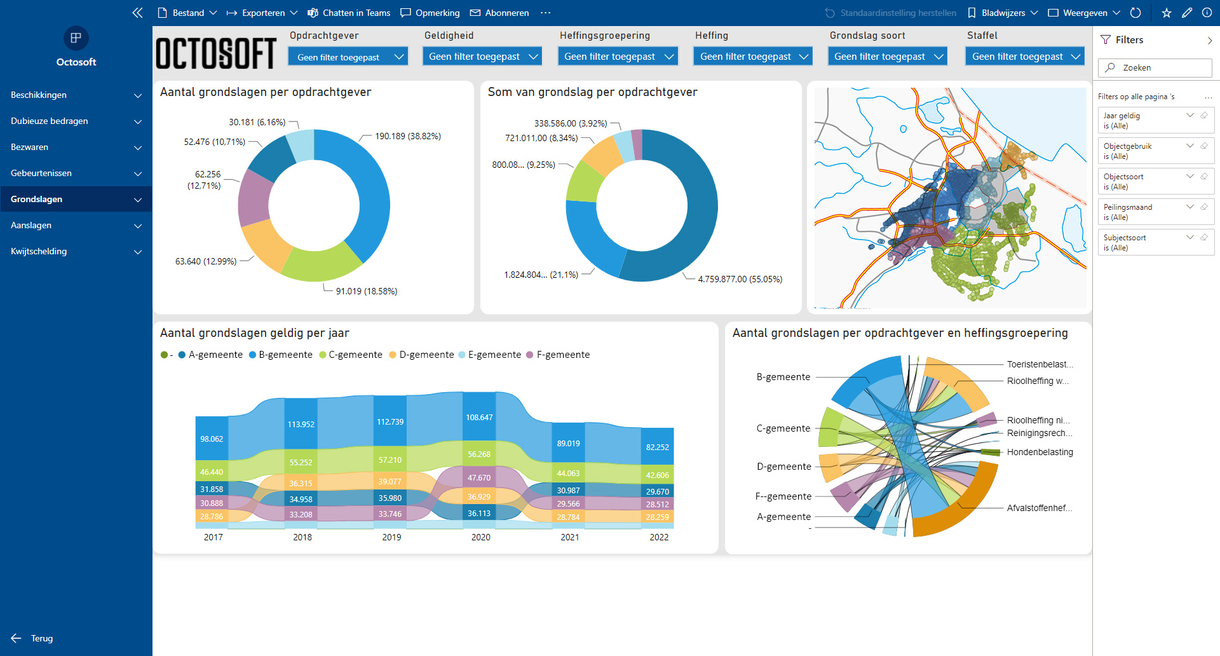Click the more options ellipsis in toolbar
1220x656 pixels.
pyautogui.click(x=545, y=13)
